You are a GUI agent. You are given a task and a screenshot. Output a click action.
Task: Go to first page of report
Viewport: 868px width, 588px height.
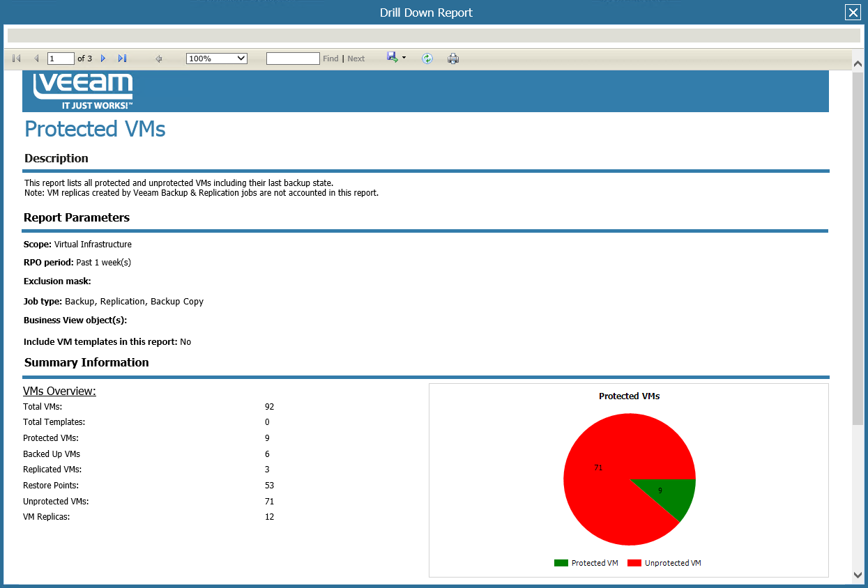[17, 59]
